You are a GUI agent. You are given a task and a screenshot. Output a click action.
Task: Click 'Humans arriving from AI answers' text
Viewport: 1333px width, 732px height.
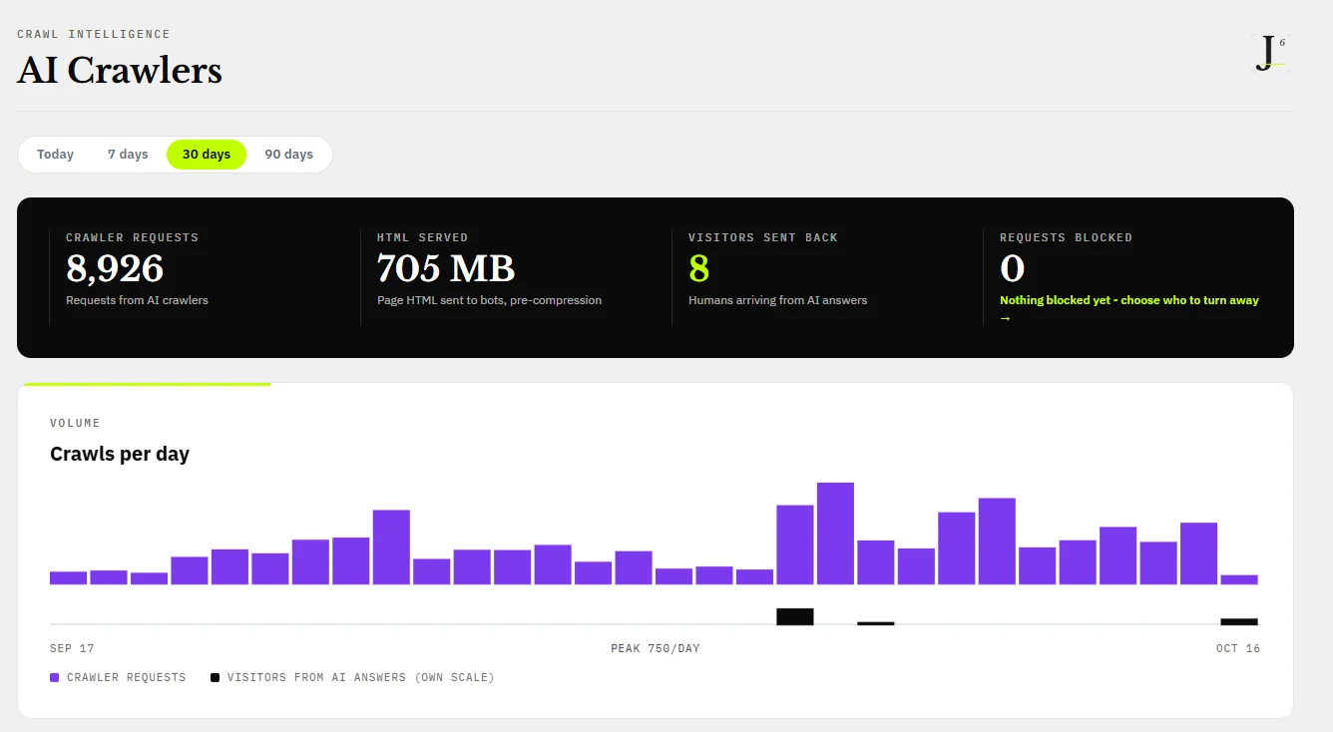pos(778,300)
